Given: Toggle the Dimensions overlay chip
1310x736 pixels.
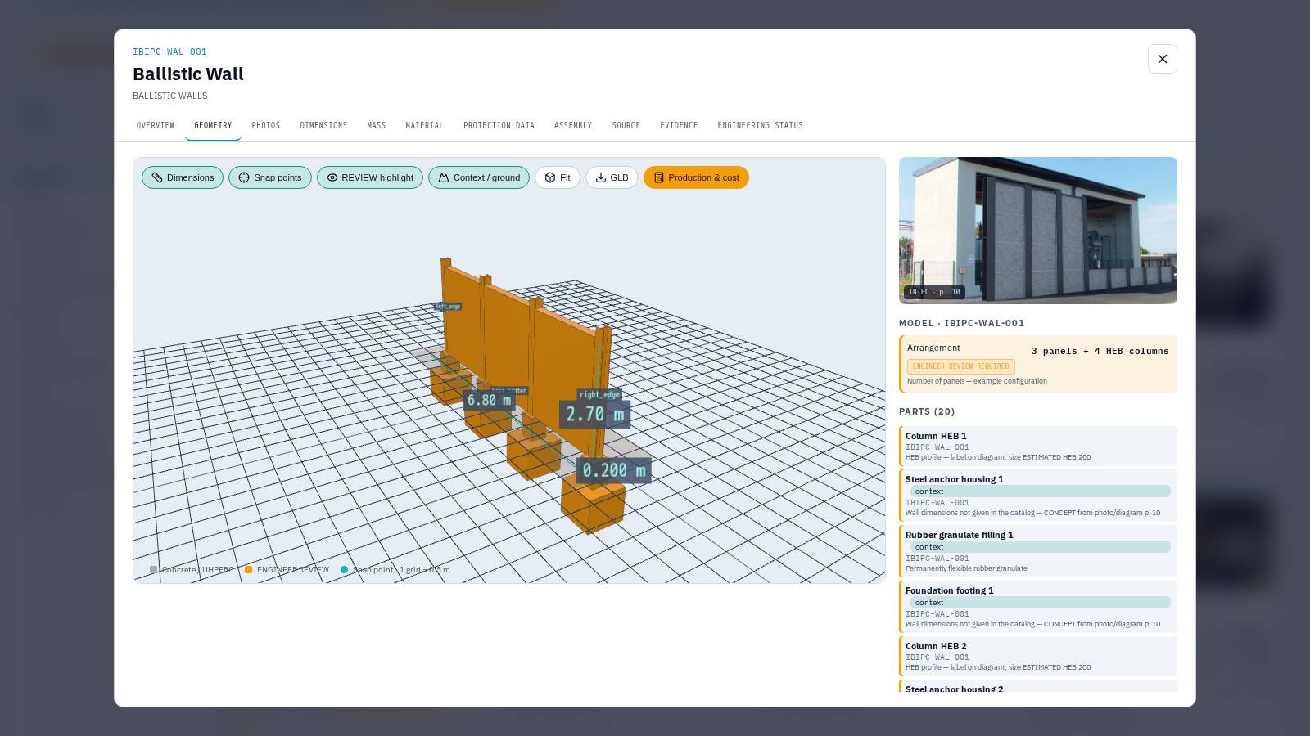Looking at the screenshot, I should coord(183,177).
